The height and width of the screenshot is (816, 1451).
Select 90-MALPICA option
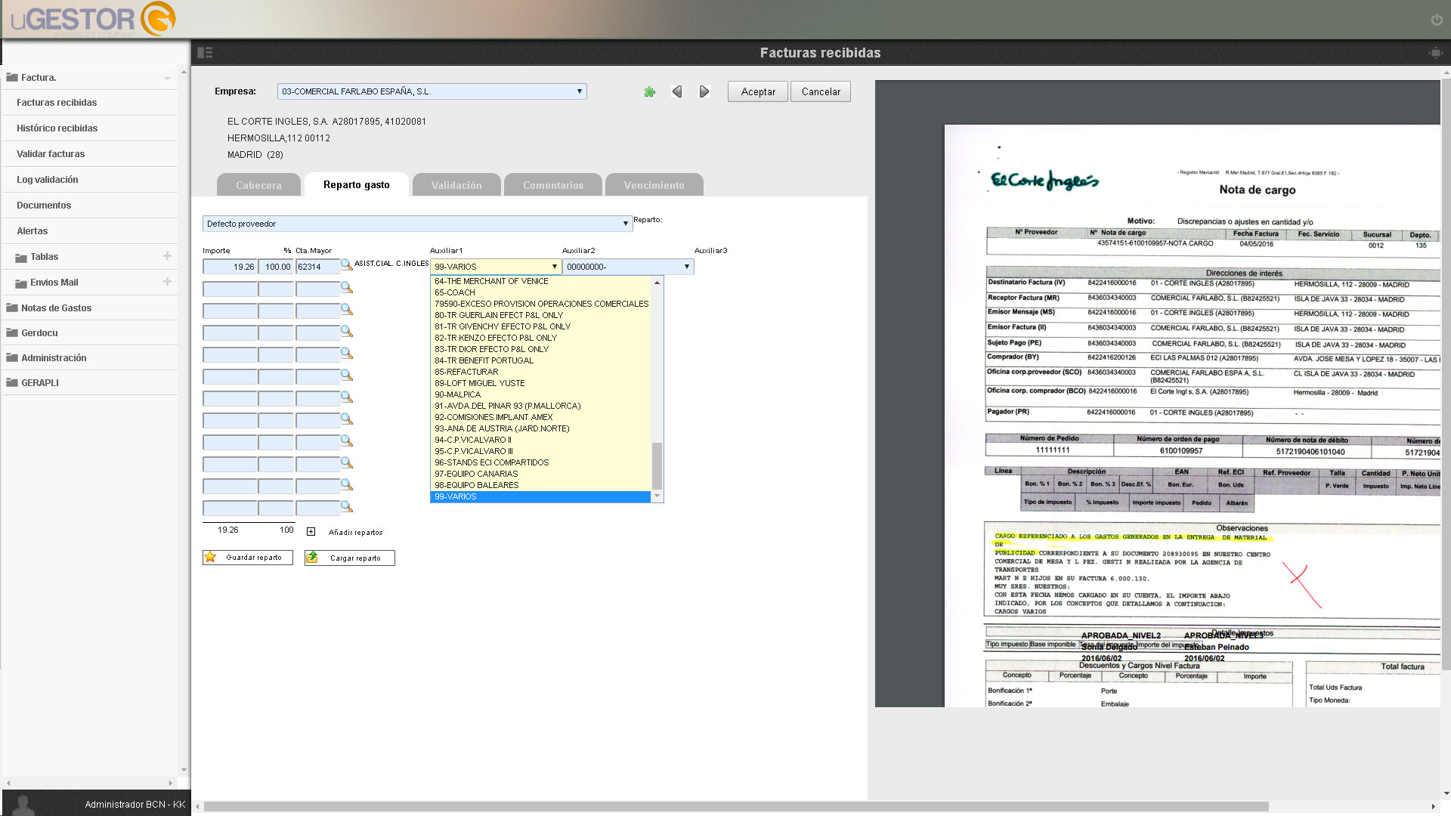coord(541,394)
